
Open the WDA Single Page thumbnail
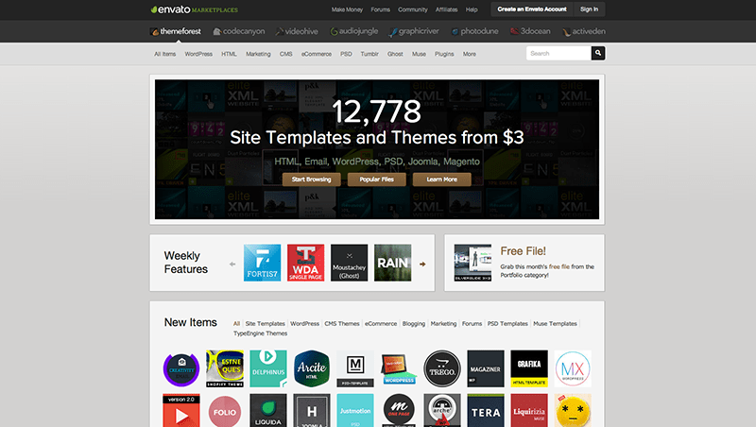(x=305, y=263)
